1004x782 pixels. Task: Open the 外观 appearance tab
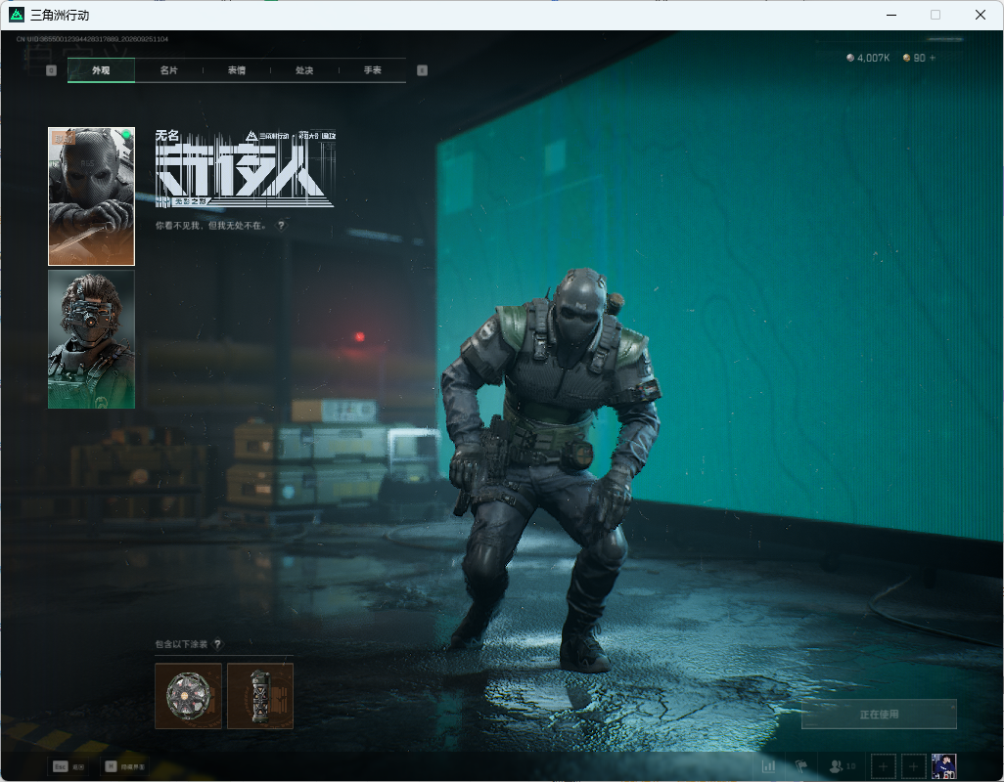[x=101, y=70]
